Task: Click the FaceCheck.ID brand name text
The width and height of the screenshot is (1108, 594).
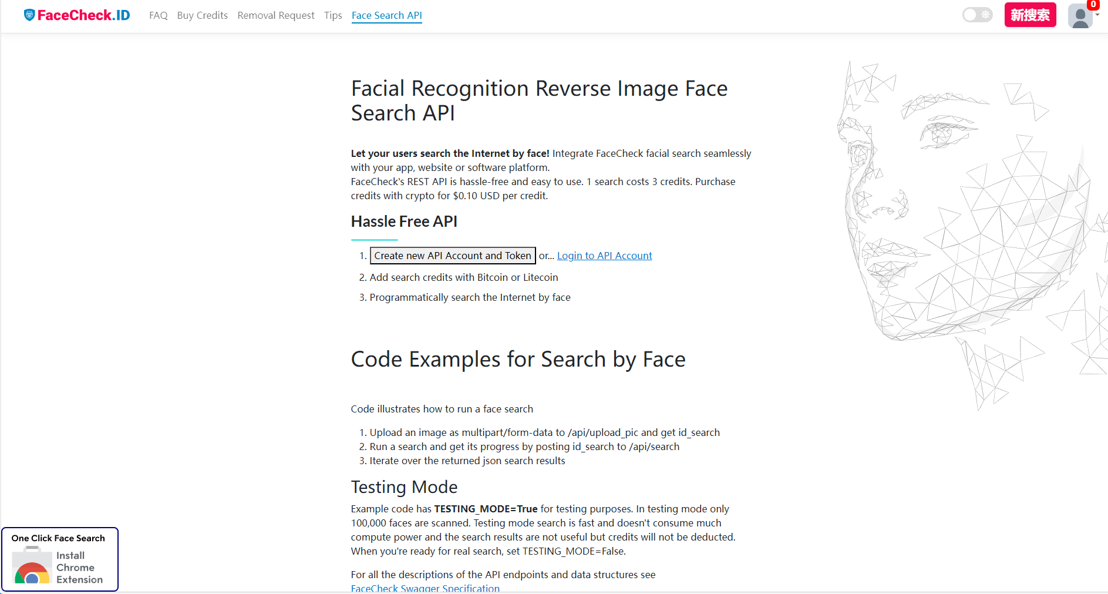Action: (x=83, y=15)
